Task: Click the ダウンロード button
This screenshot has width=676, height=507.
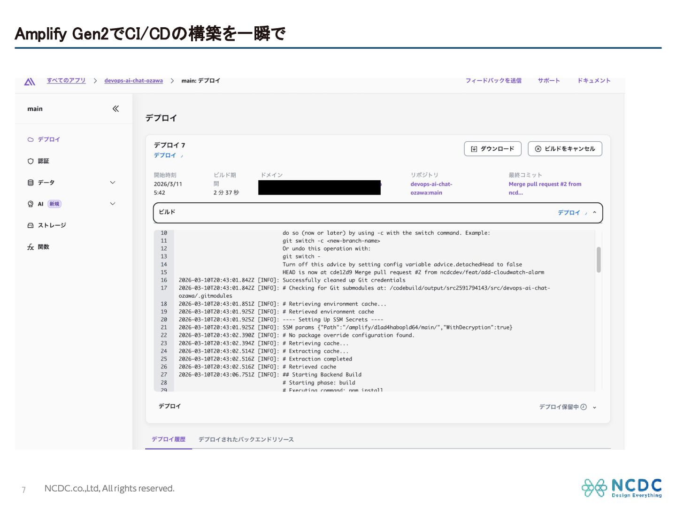Action: 492,149
